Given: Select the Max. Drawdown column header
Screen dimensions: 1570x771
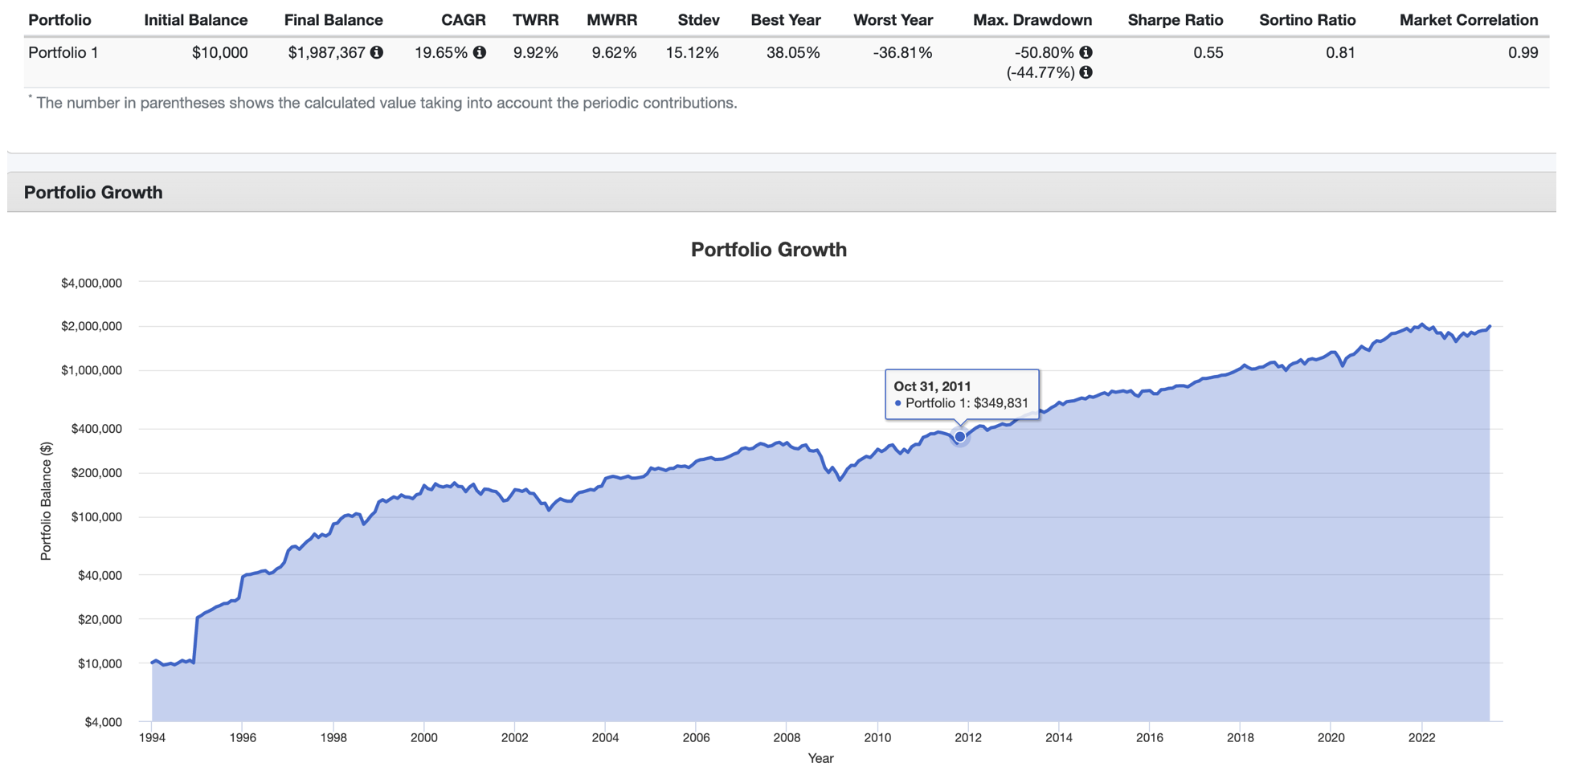Looking at the screenshot, I should pos(1032,20).
